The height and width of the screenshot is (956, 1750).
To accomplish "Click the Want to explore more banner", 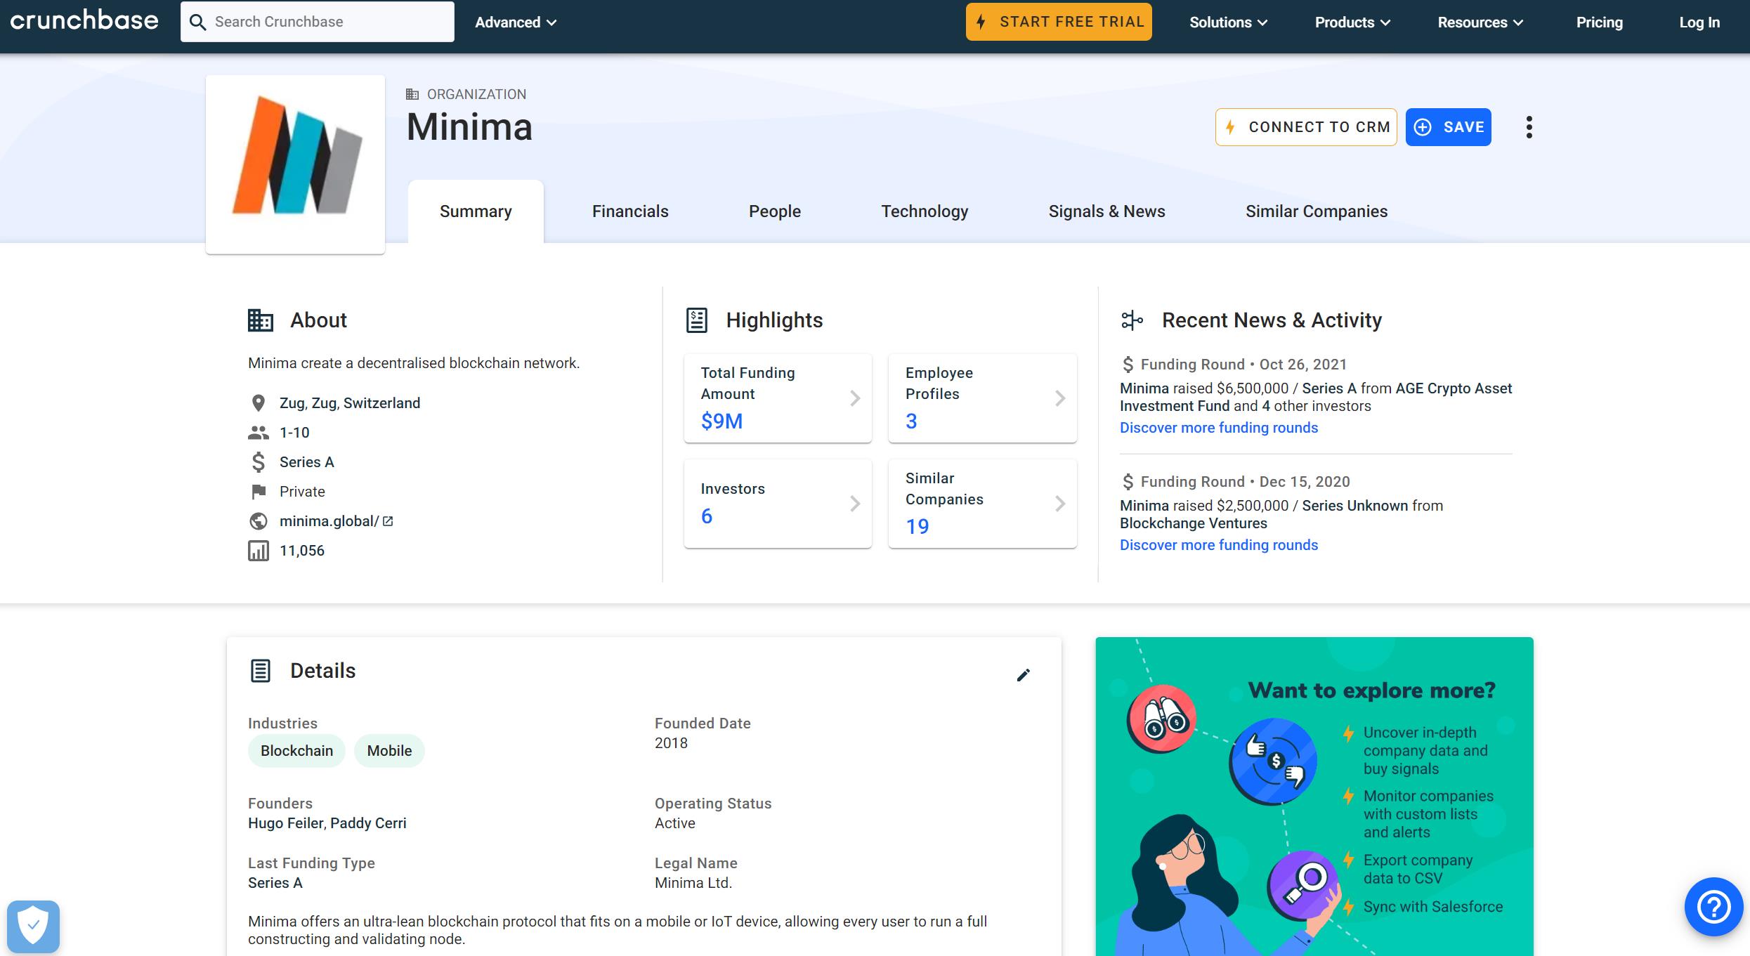I will [x=1314, y=797].
